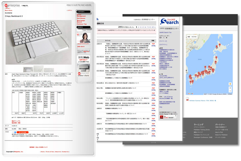Open the Developer Conference footer link
Image resolution: width=241 pixels, height=161 pixels.
click(x=203, y=137)
